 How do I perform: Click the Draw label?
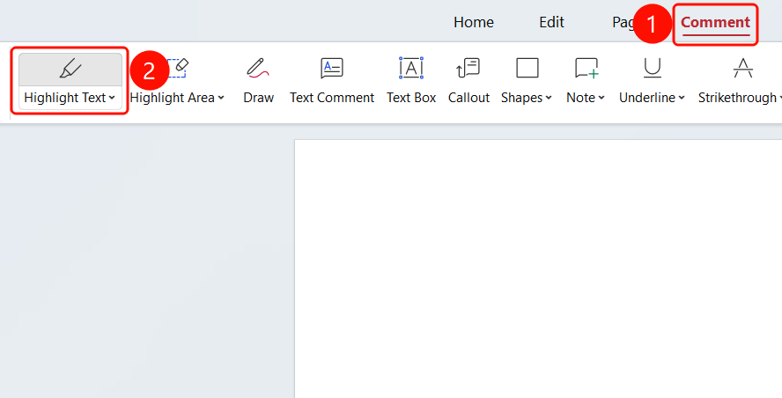point(258,98)
